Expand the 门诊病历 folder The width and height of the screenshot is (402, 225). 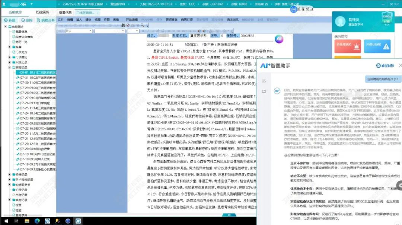point(9,57)
